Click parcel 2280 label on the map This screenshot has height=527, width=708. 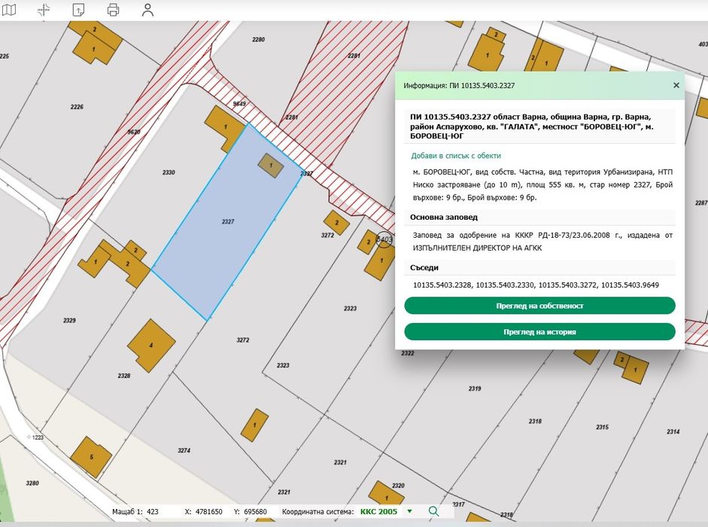[258, 39]
